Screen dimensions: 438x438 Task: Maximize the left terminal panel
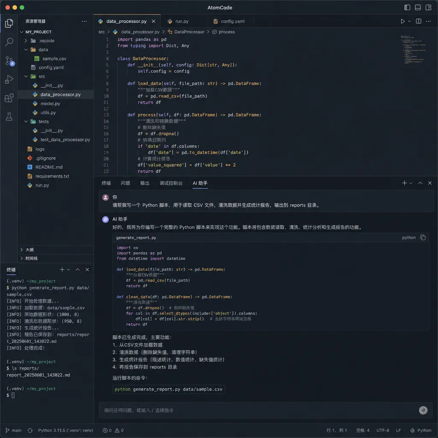[x=78, y=269]
